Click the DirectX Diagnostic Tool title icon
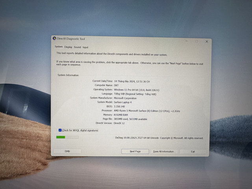The height and width of the screenshot is (189, 252). (x=54, y=39)
